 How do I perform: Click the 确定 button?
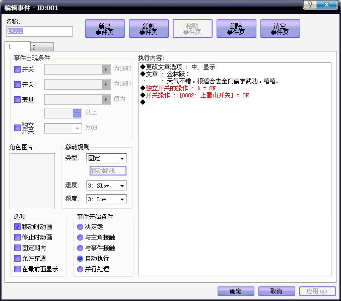[236, 291]
